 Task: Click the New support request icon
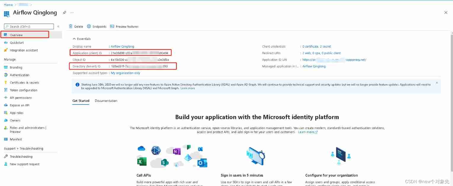point(6,164)
